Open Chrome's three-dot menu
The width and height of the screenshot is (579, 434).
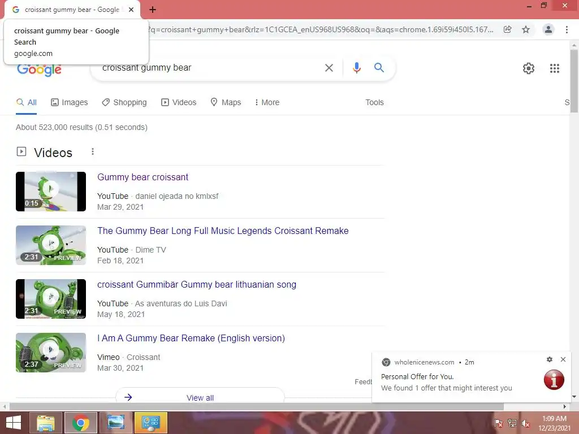(x=567, y=29)
